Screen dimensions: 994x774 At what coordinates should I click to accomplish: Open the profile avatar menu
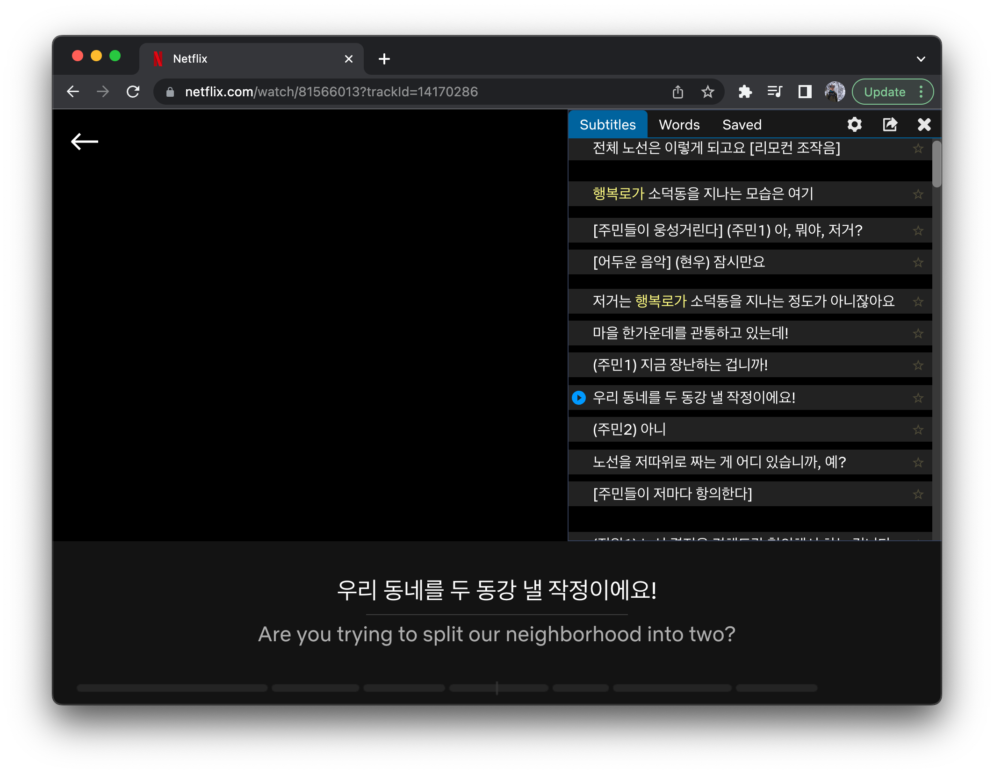[835, 92]
